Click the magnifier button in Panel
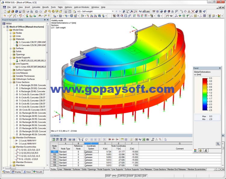 coord(218,144)
